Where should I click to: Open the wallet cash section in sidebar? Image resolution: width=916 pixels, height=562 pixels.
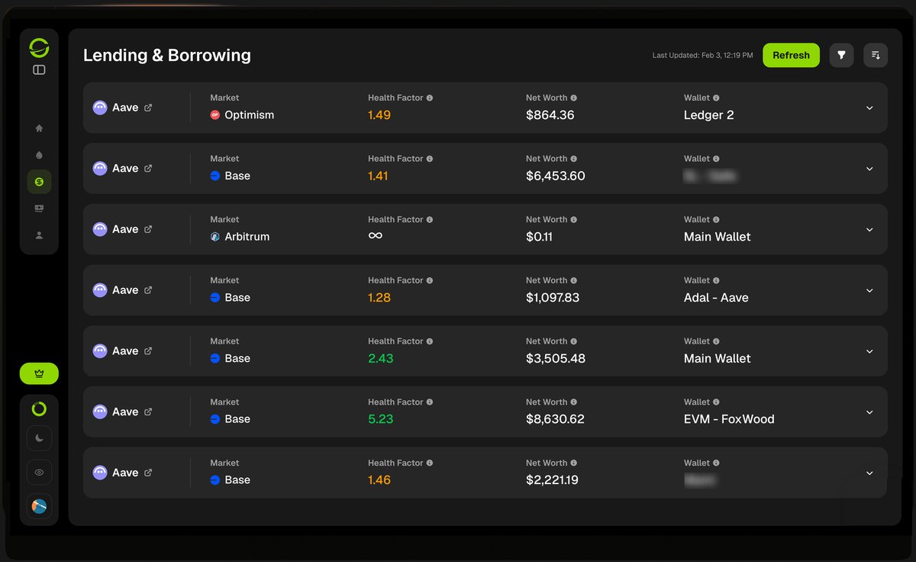pyautogui.click(x=39, y=208)
